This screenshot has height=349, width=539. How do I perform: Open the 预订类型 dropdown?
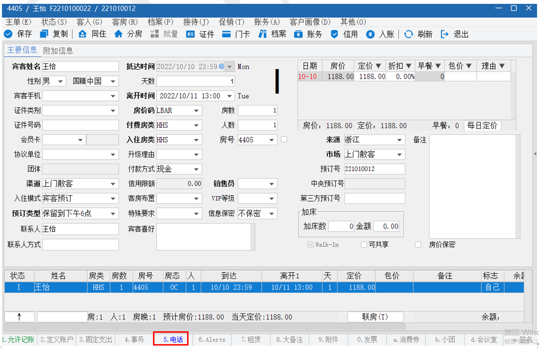[x=113, y=213]
